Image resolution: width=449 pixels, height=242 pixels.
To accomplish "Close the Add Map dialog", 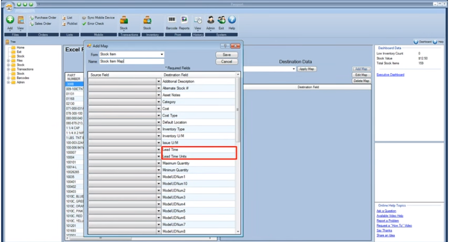I will tap(235, 46).
